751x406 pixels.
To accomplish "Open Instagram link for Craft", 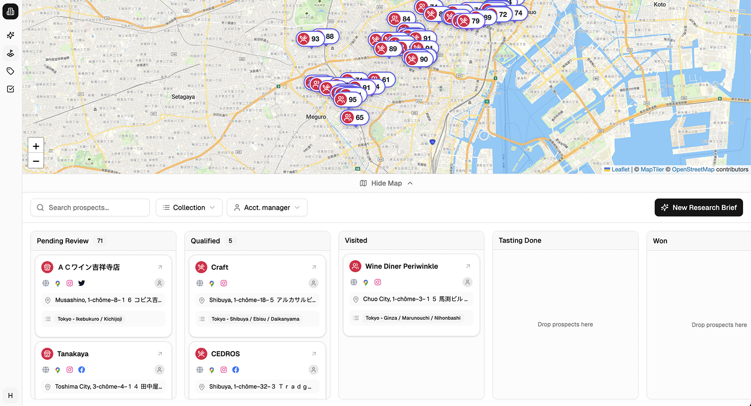I will pos(223,283).
